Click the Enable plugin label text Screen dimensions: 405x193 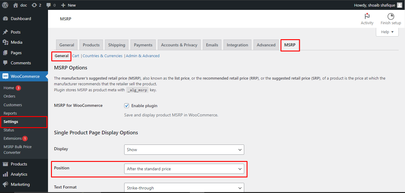(144, 106)
